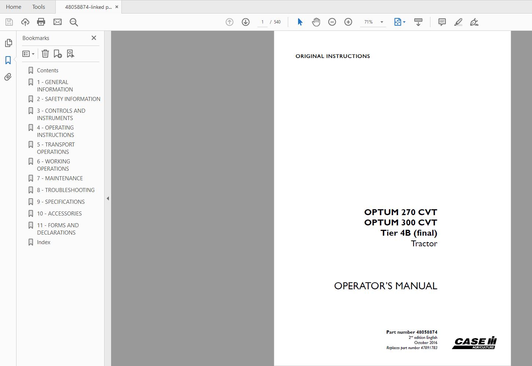
Task: Open the Sign document tool
Action: click(x=474, y=22)
